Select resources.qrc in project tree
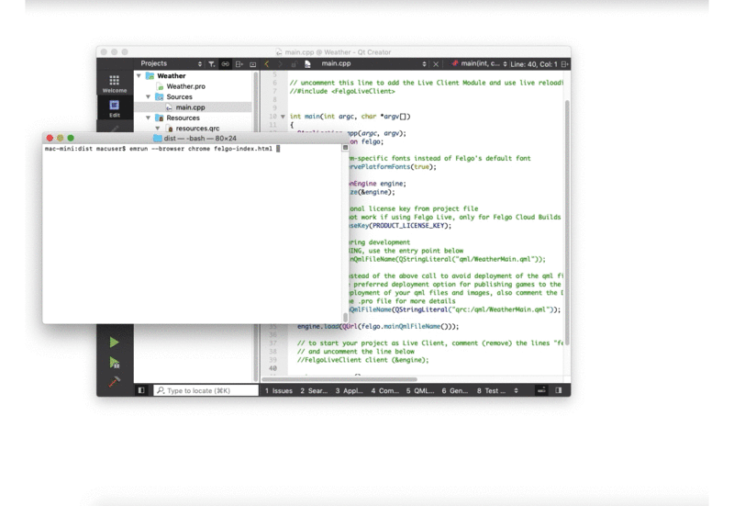The width and height of the screenshot is (734, 506). 197,128
